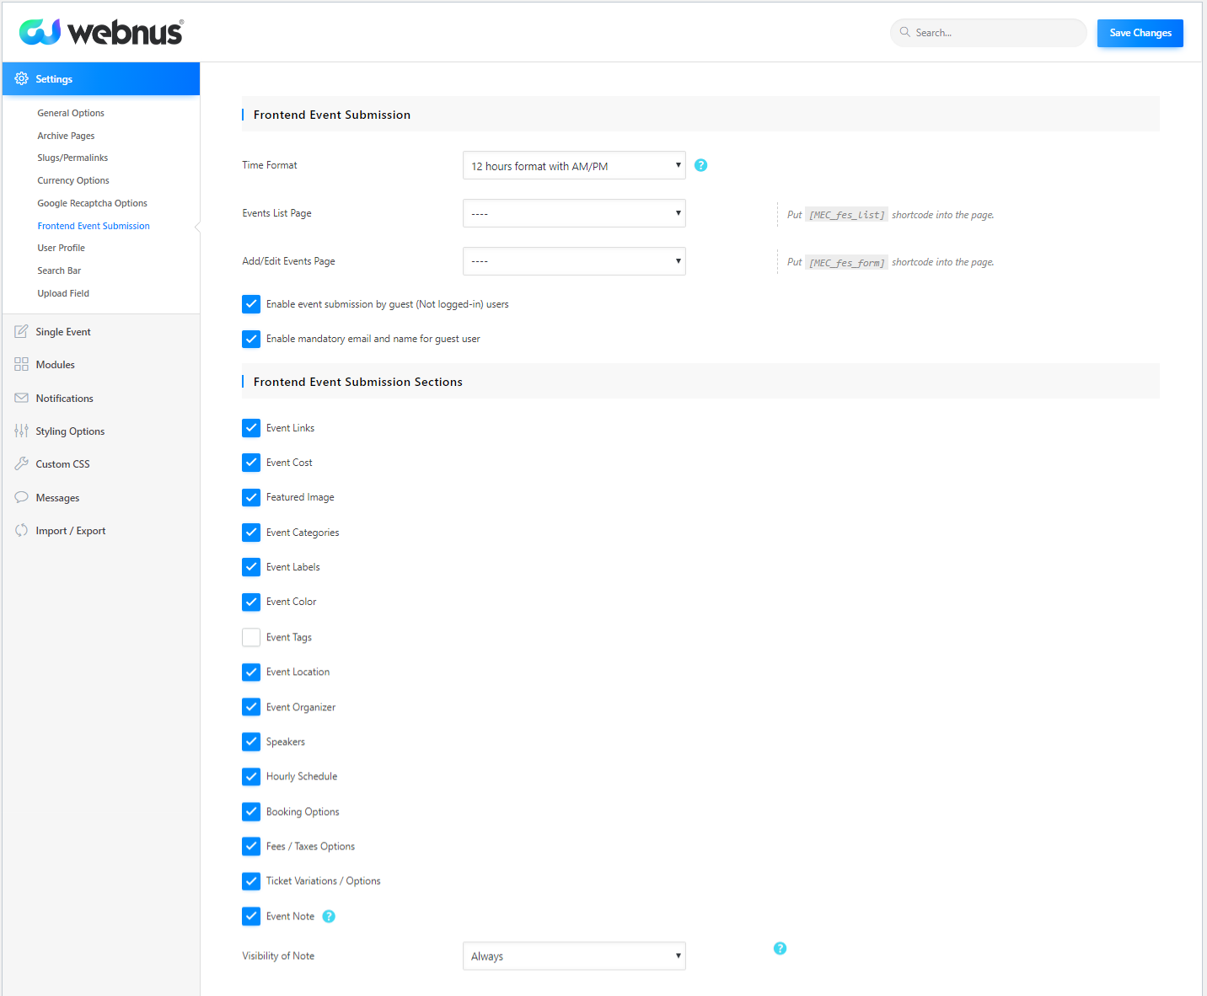Click the Import / Export arrows icon
This screenshot has height=996, width=1207.
click(x=22, y=530)
